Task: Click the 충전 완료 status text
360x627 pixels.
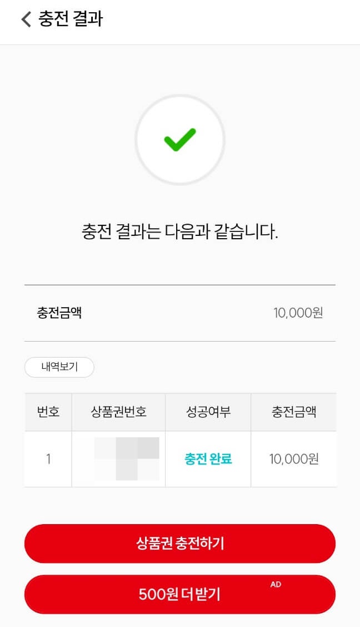Action: (x=208, y=459)
